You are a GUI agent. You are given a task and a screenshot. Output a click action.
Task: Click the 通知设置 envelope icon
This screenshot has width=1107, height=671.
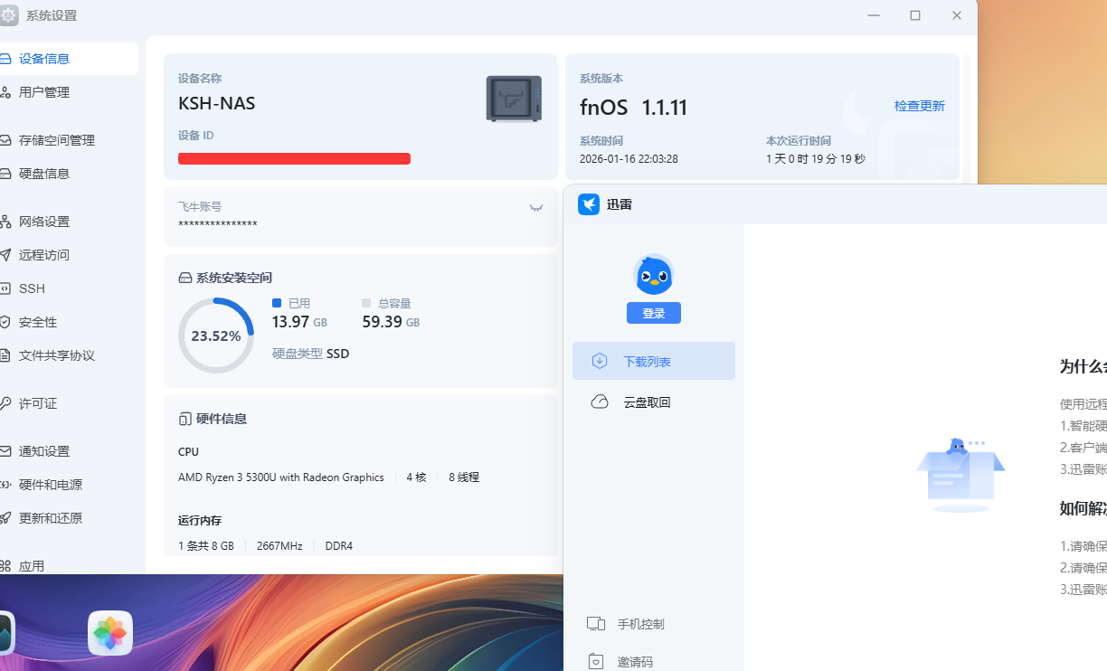pyautogui.click(x=5, y=451)
